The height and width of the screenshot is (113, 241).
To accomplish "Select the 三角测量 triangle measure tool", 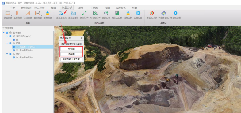I will pyautogui.click(x=28, y=15).
